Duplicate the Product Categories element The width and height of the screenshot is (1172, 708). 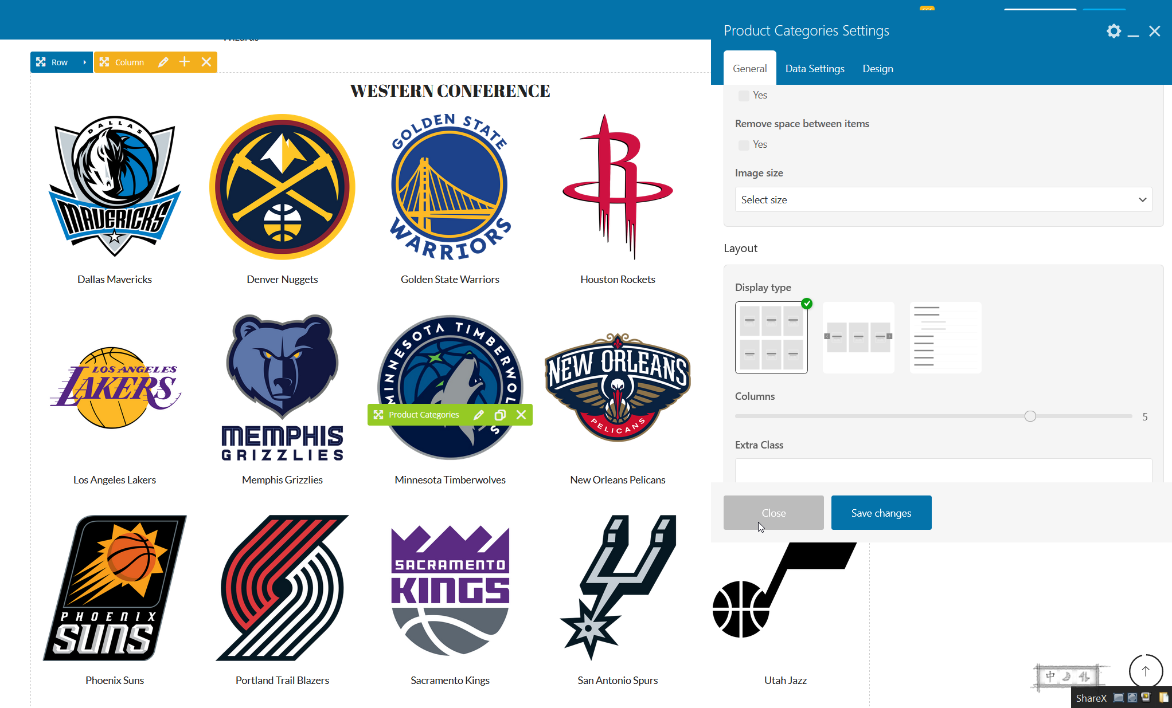click(x=500, y=415)
